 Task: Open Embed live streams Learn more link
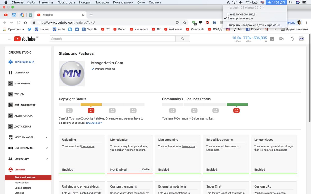tap(213, 150)
